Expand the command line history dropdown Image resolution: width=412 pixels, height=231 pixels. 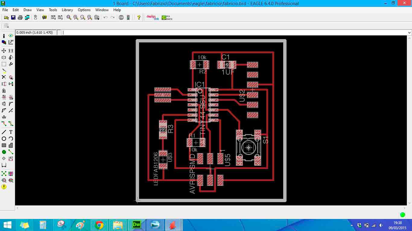(409, 32)
